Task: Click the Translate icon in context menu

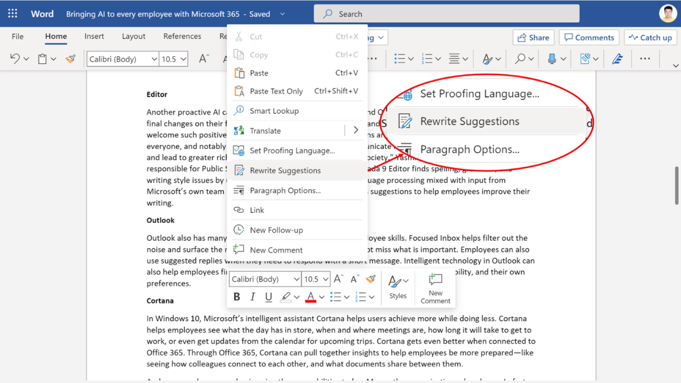Action: coord(239,130)
